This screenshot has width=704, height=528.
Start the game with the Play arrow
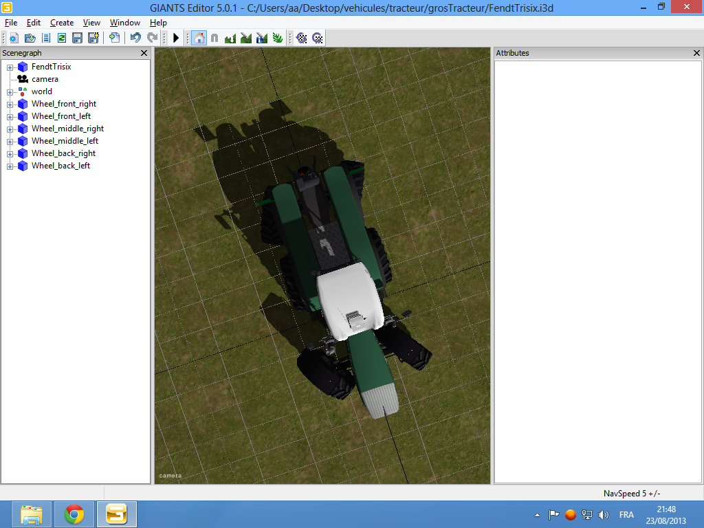(176, 38)
